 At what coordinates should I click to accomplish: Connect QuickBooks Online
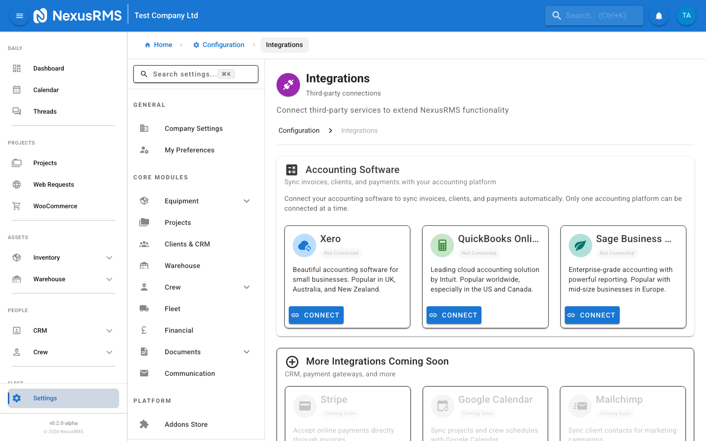[454, 315]
